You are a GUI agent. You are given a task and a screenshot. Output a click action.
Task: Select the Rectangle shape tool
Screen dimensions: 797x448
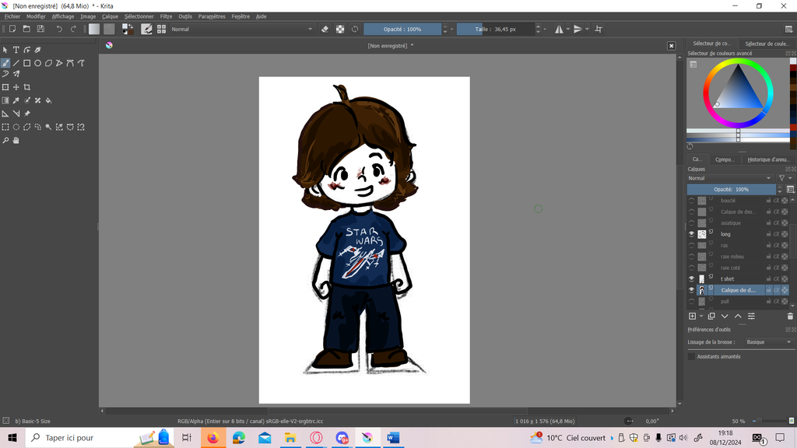point(26,63)
